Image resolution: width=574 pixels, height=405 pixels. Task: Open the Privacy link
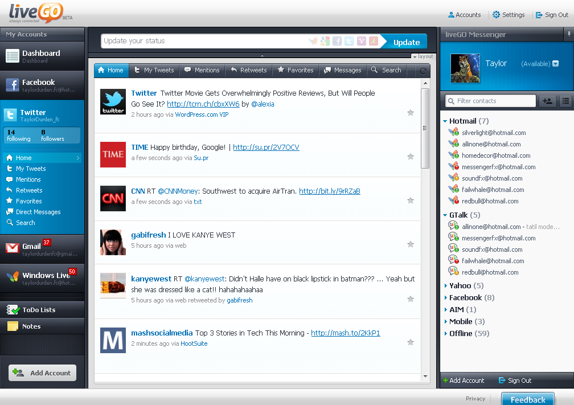pos(475,398)
